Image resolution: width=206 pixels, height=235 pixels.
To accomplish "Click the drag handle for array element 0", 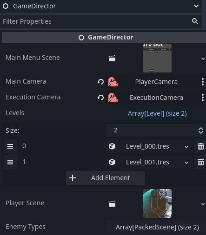I will 10,146.
